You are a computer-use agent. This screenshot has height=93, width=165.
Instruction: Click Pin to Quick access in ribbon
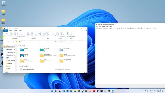(x=7, y=35)
